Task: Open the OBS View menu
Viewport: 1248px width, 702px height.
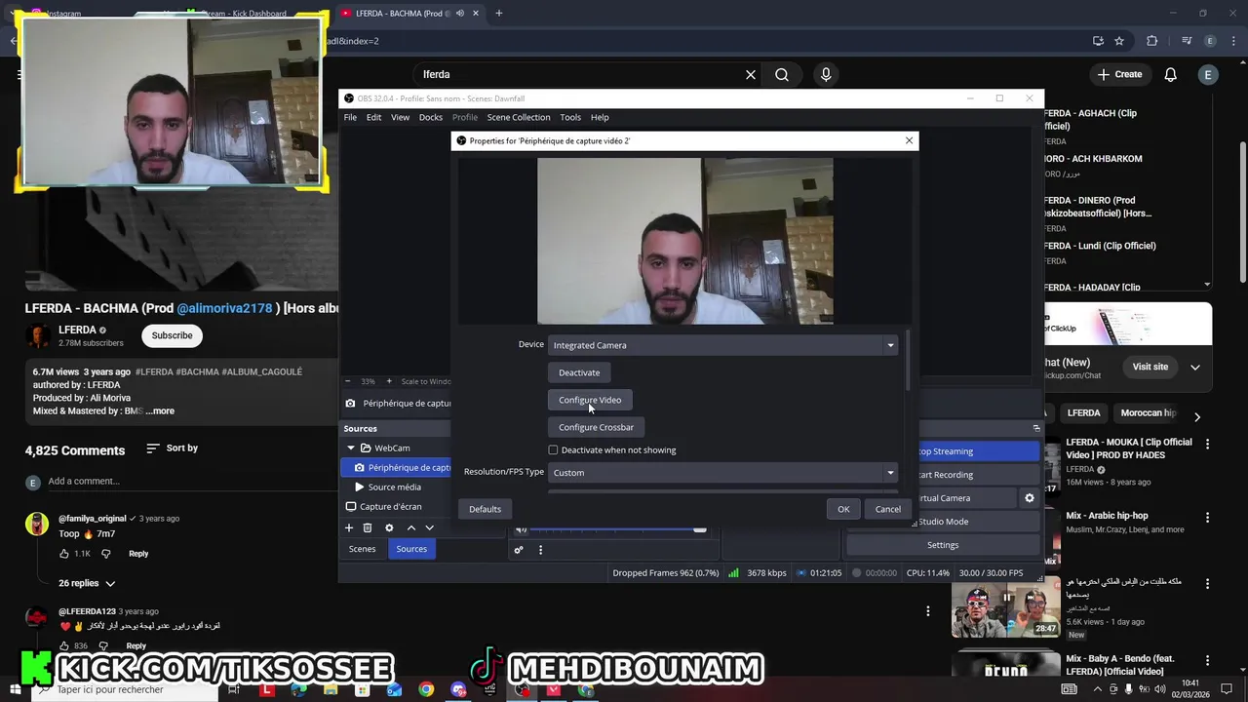Action: click(x=400, y=117)
